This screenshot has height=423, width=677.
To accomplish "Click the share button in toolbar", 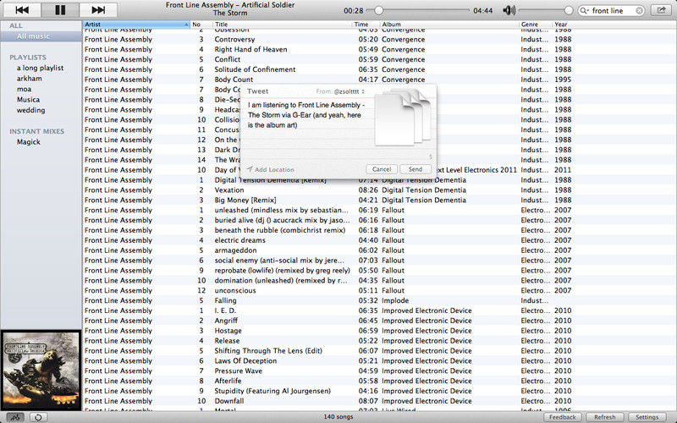I will pos(661,10).
